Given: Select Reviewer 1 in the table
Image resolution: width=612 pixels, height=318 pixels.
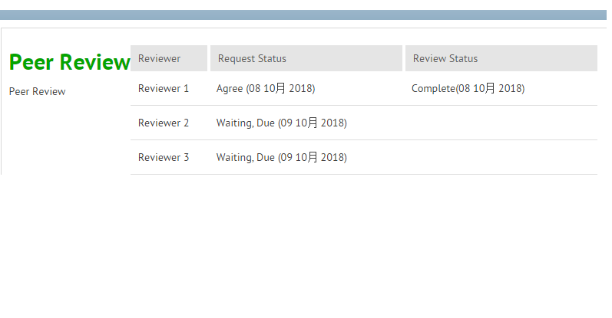Looking at the screenshot, I should pos(164,88).
